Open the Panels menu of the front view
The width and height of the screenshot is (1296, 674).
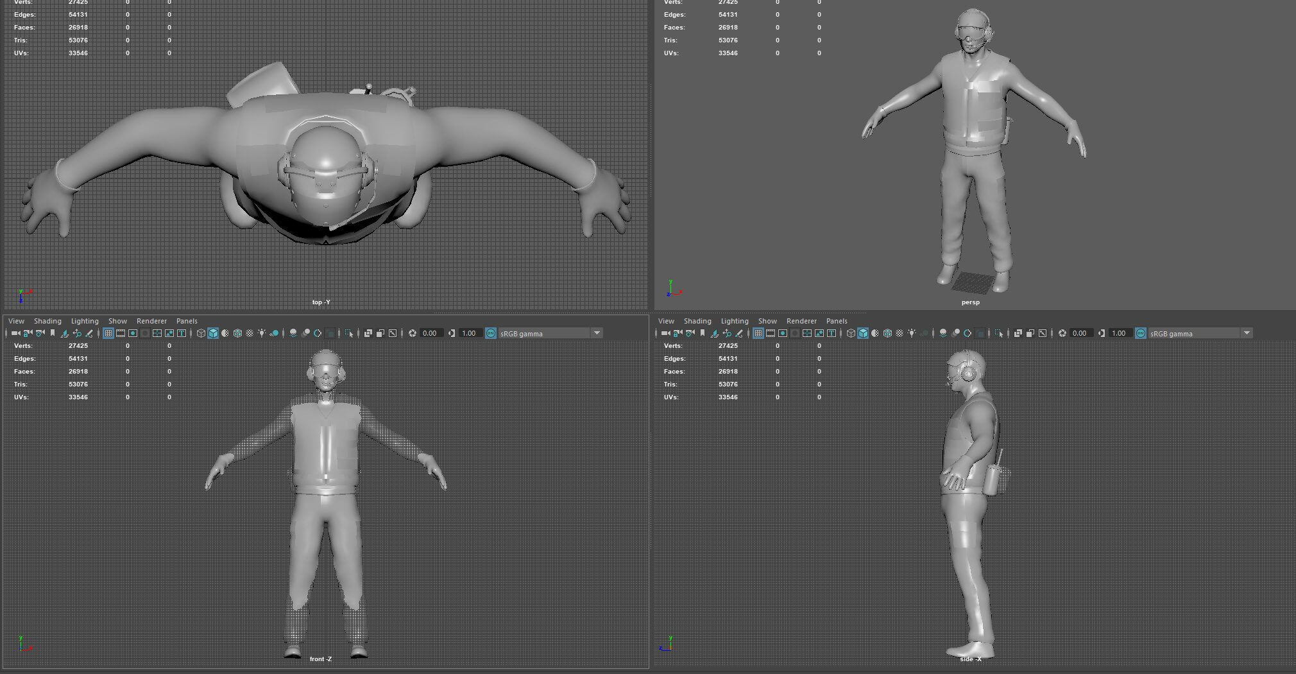tap(187, 321)
